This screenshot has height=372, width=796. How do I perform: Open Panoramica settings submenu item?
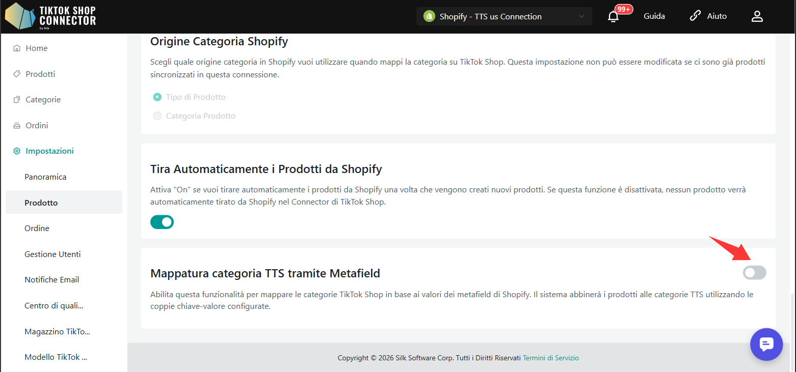pos(45,177)
